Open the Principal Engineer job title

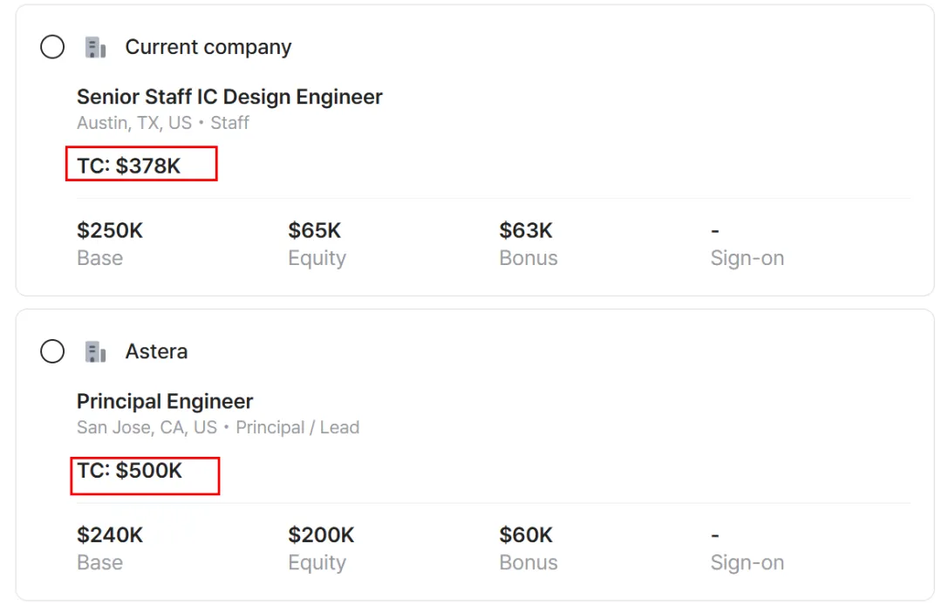click(165, 402)
